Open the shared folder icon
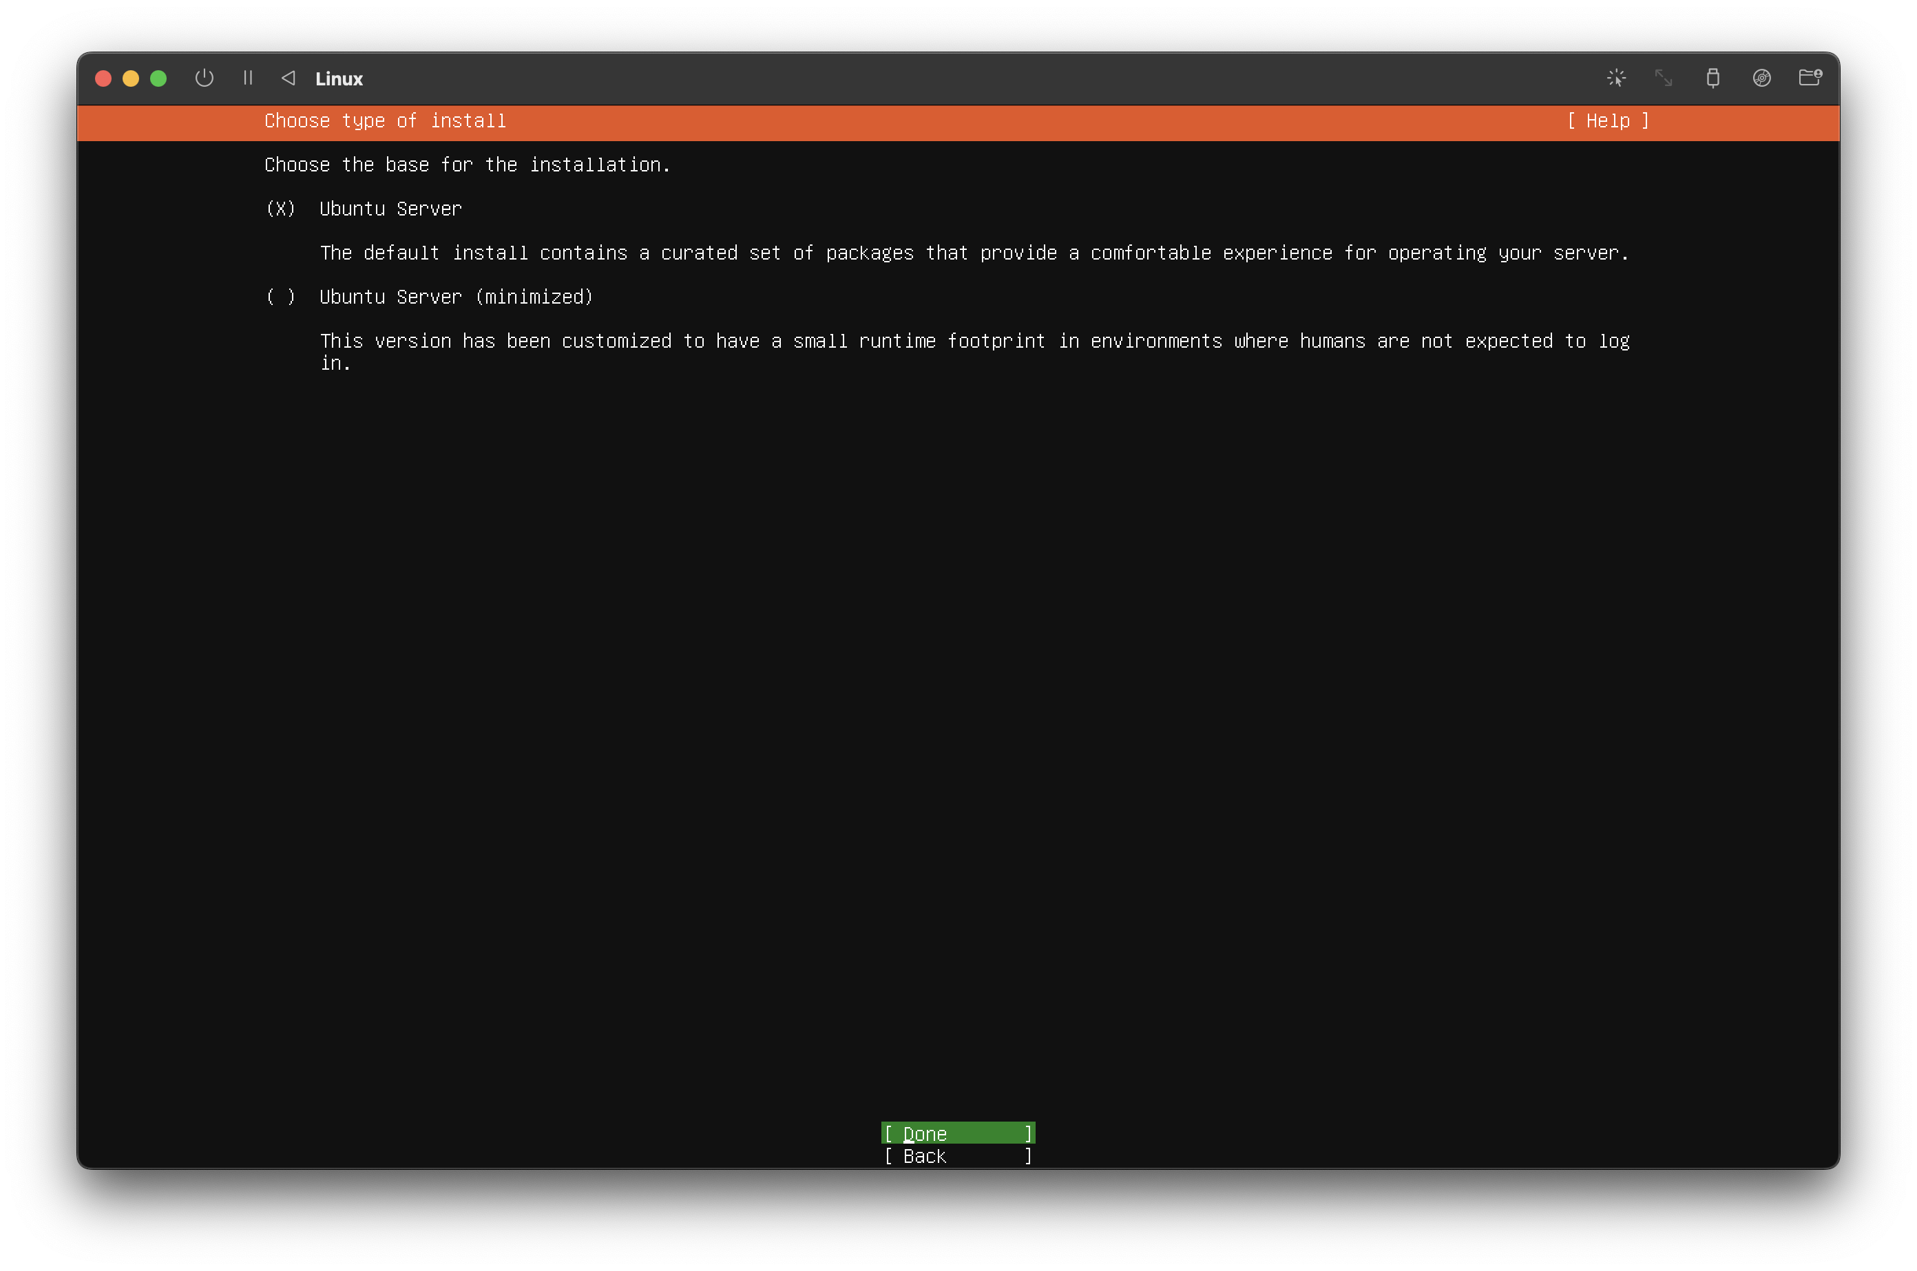This screenshot has height=1271, width=1917. (1810, 78)
